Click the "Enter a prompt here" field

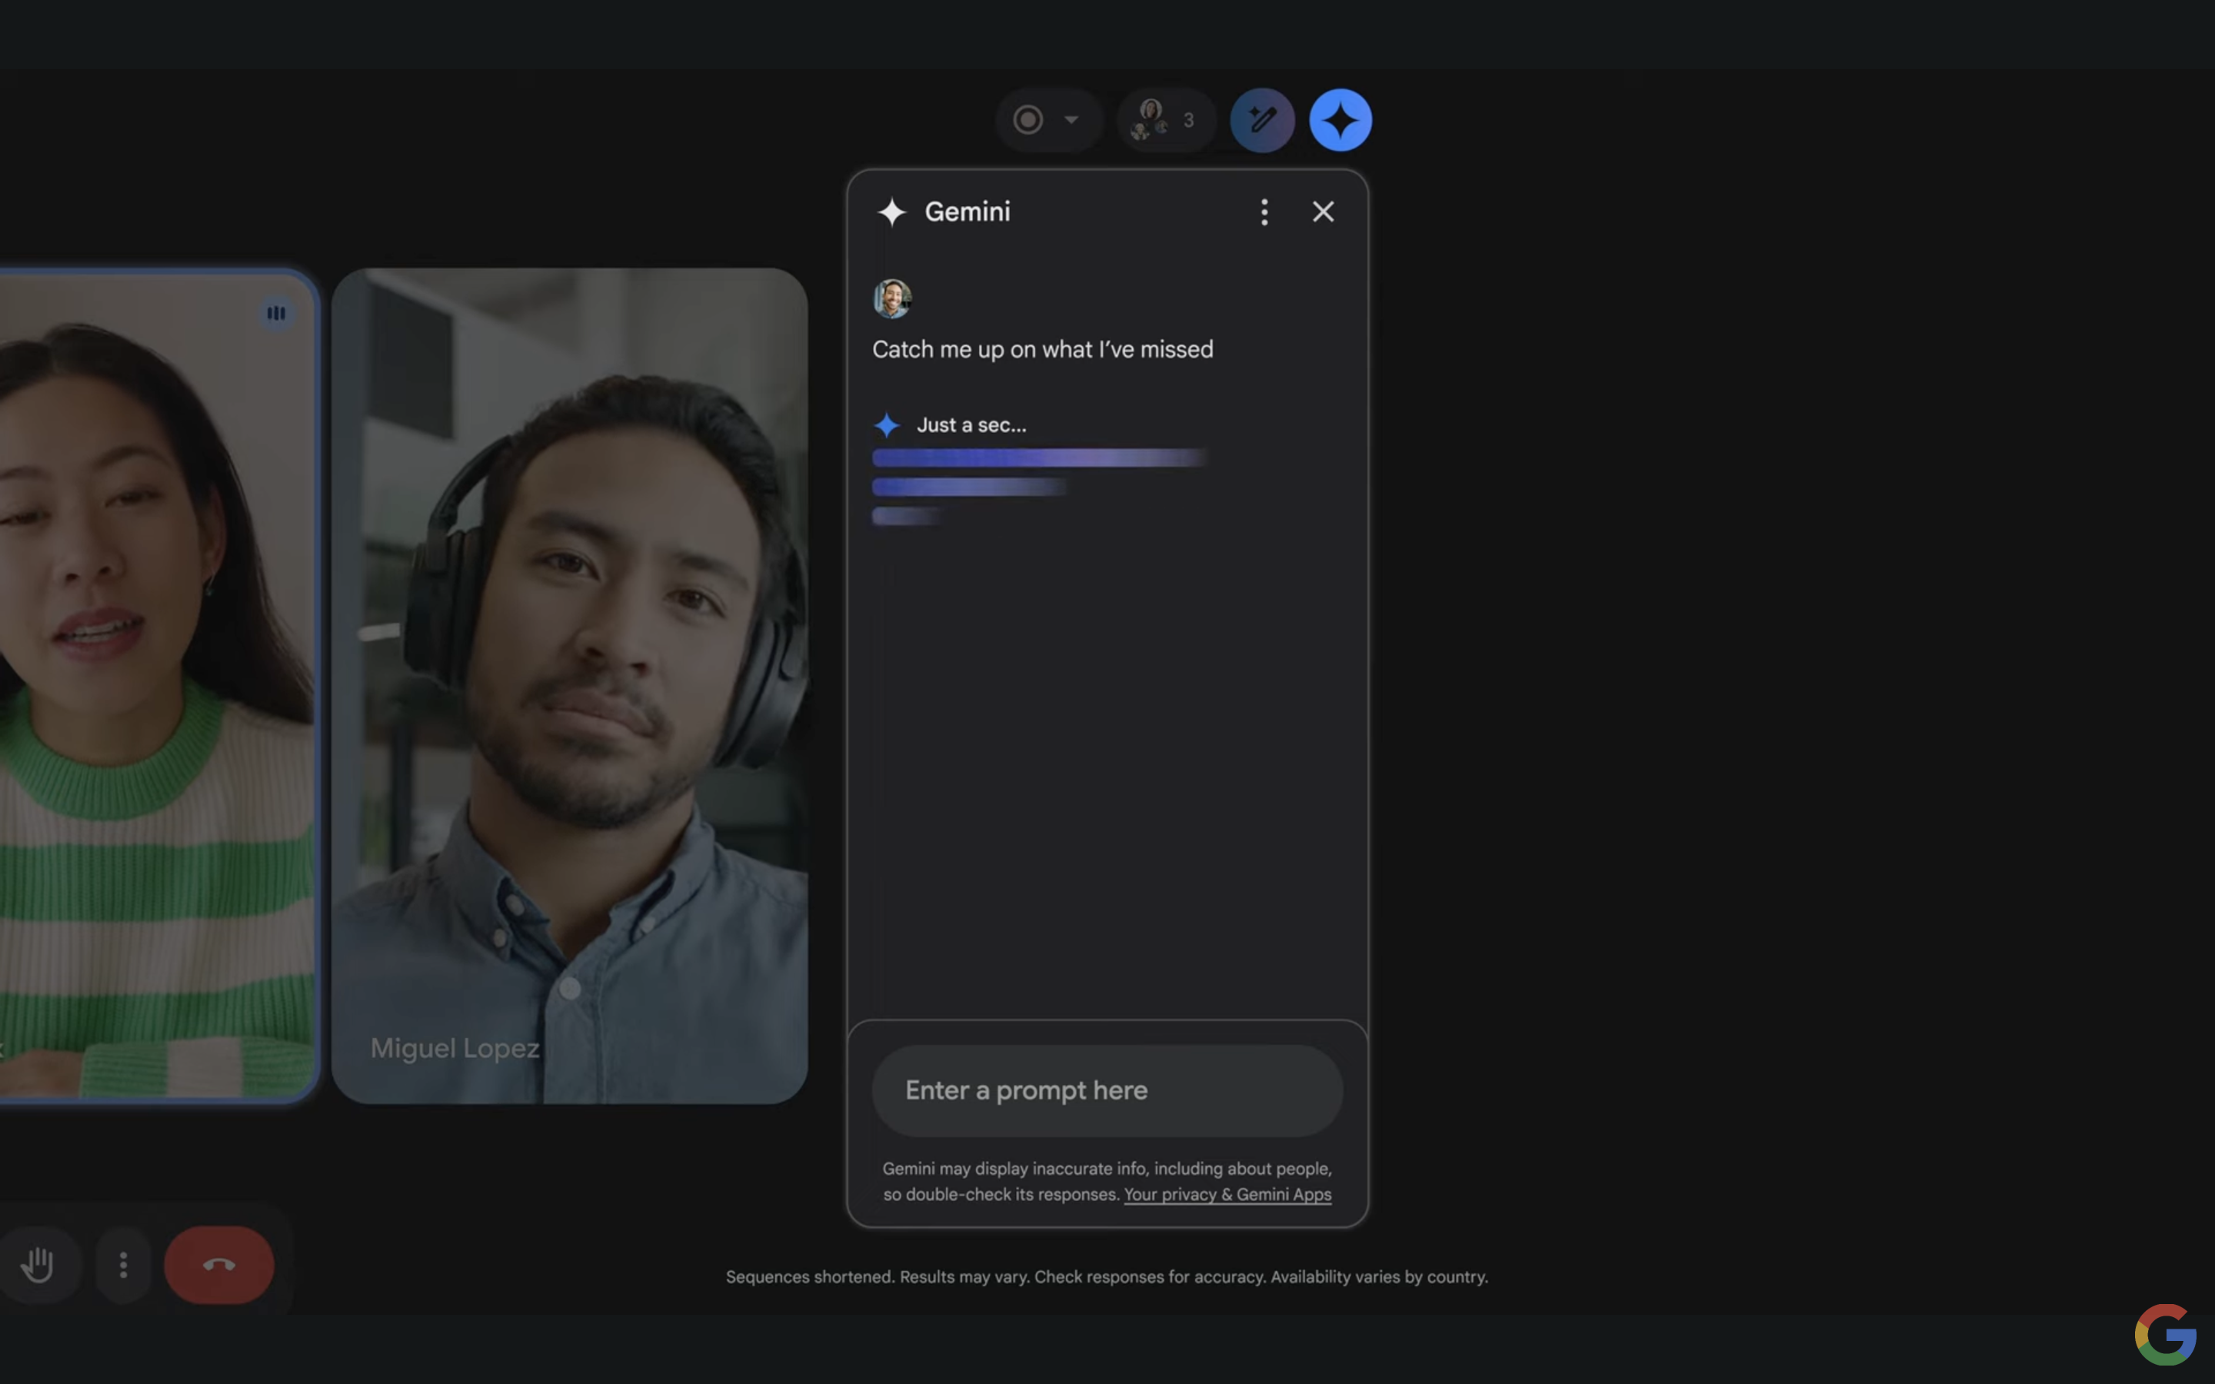coord(1107,1090)
